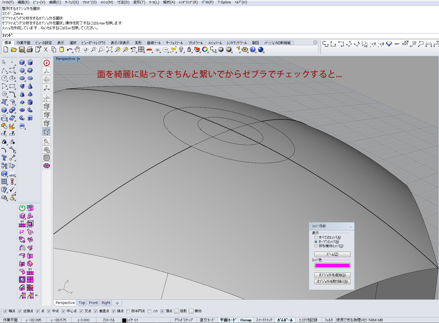
Task: Click the four-viewport layout icon
Action: tap(141, 50)
